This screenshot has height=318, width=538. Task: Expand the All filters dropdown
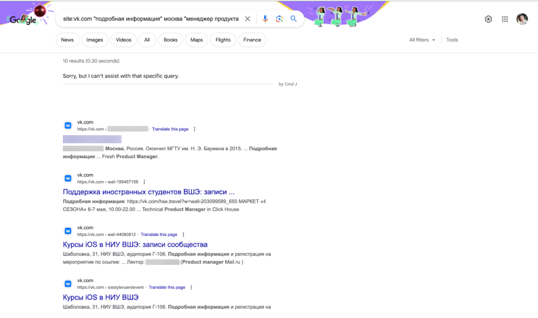[422, 40]
